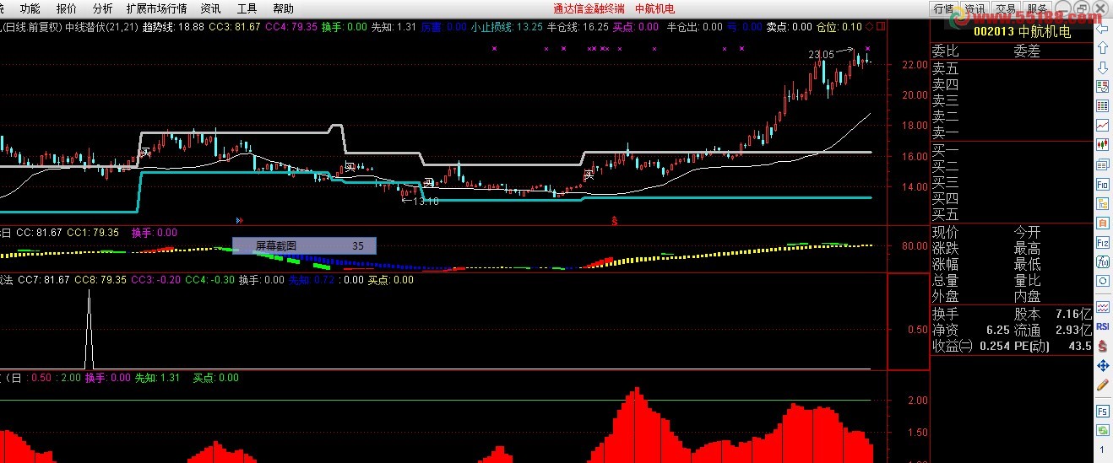The image size is (1113, 463).
Task: Open the time-share line chart icon
Action: (1102, 126)
